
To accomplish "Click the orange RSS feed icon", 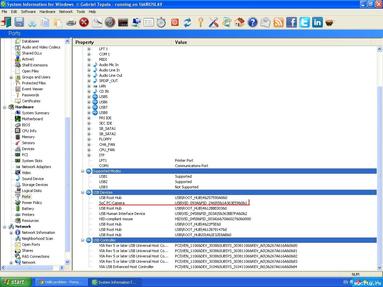I will point(279,22).
